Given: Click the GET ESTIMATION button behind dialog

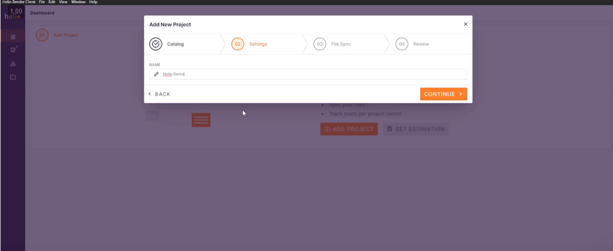Looking at the screenshot, I should 416,129.
